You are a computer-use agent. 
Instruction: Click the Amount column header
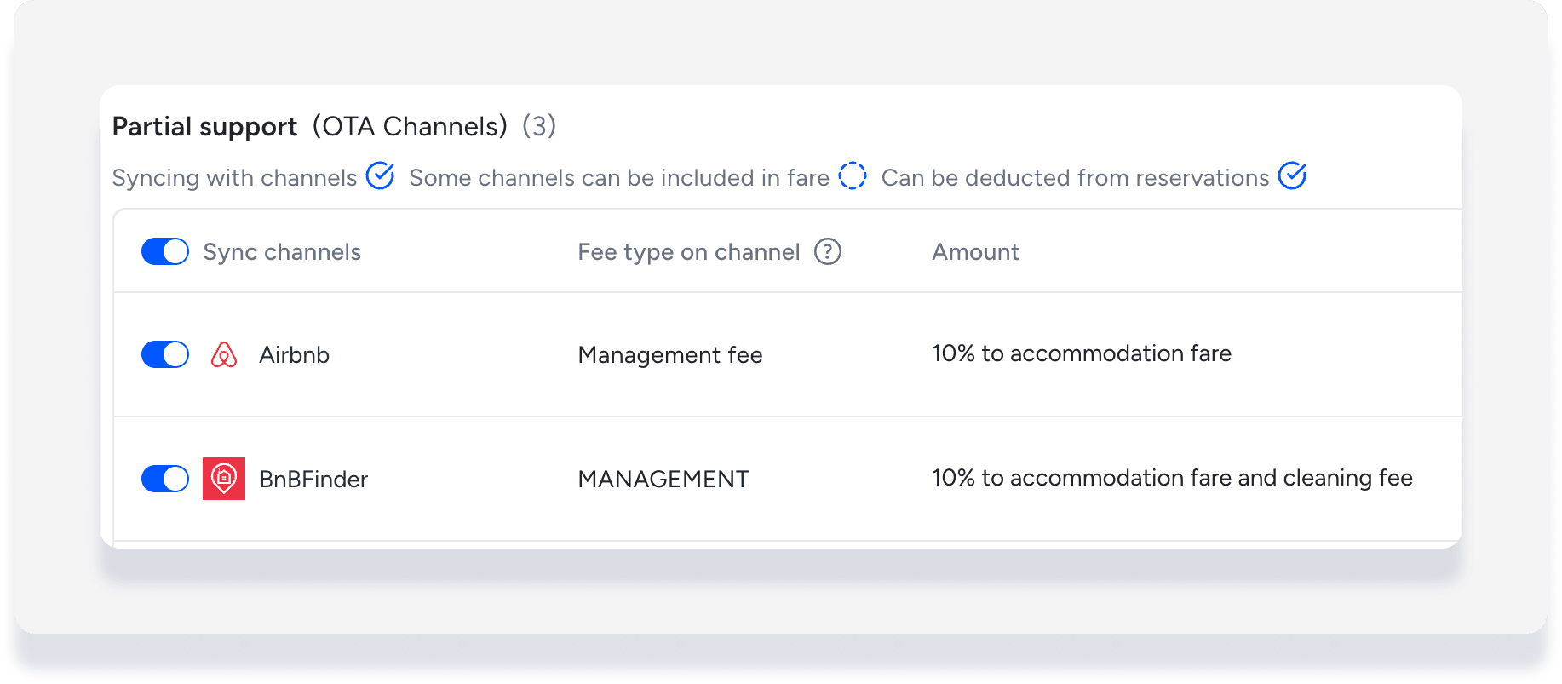pos(975,252)
